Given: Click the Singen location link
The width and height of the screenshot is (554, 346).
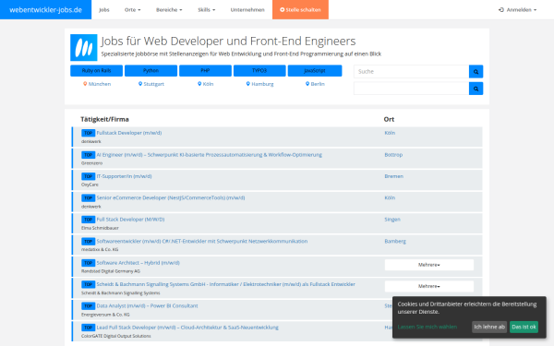Looking at the screenshot, I should [x=392, y=220].
